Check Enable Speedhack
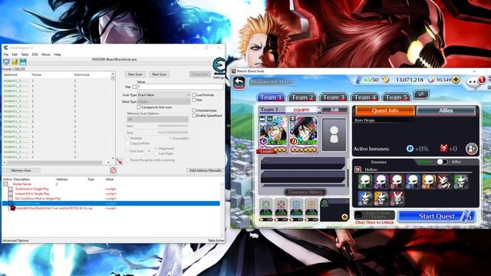The width and height of the screenshot is (491, 276). 194,116
